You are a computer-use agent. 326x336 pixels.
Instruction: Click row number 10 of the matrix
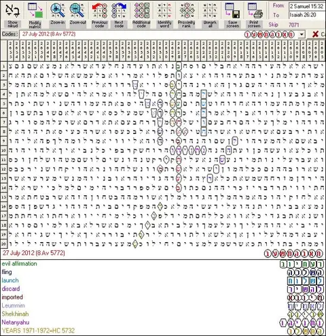click(x=3, y=150)
